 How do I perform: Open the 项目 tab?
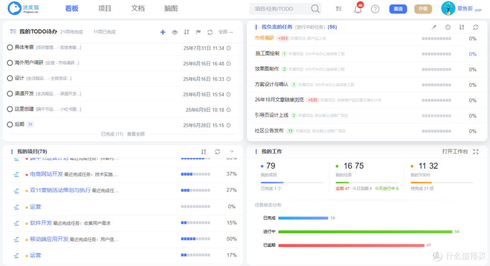click(105, 9)
